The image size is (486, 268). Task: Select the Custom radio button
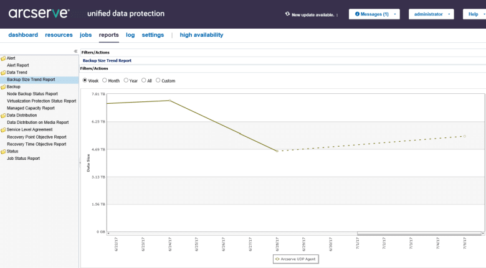pos(158,80)
